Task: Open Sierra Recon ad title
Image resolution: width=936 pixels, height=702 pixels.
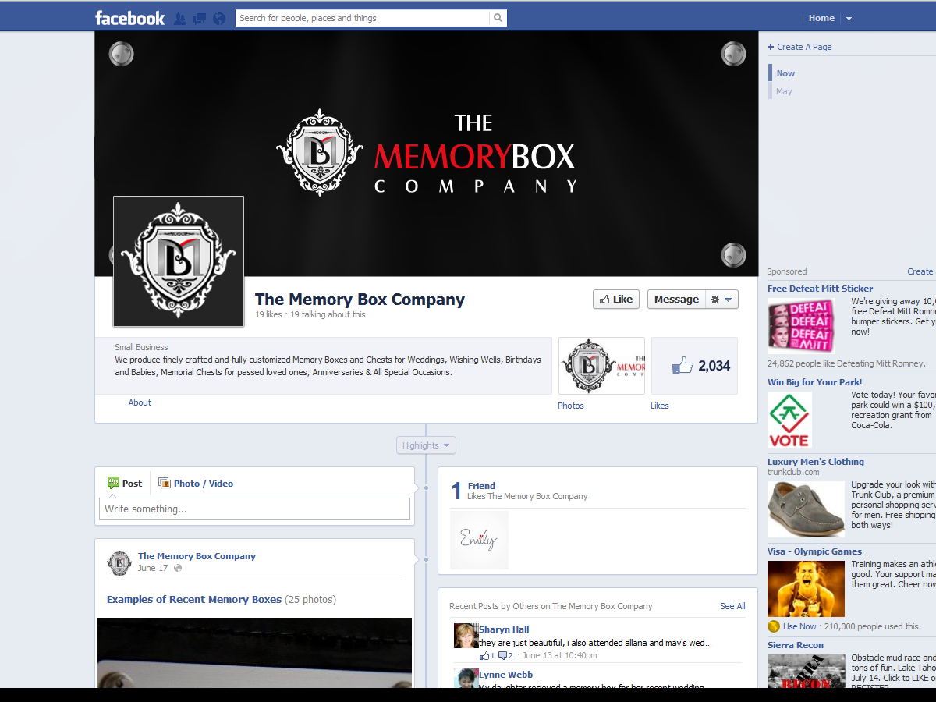Action: [x=795, y=645]
